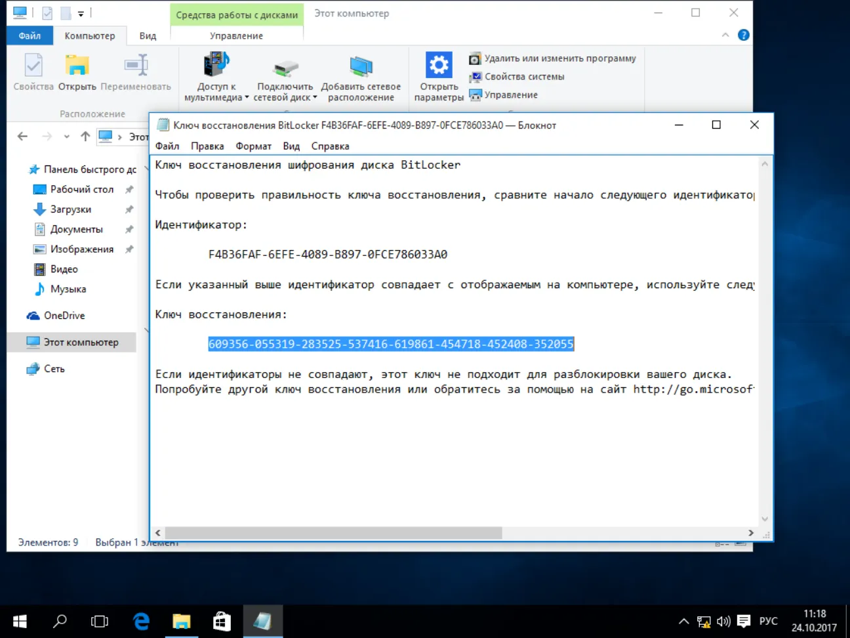Click Notepad horizontal scrollbar thumb
The image size is (850, 638).
pyautogui.click(x=333, y=533)
